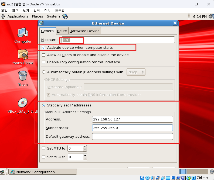Open the System menu

pyautogui.click(x=53, y=16)
